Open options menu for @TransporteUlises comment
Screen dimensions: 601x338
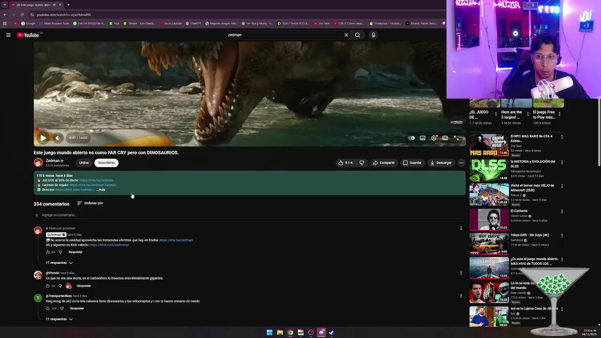pyautogui.click(x=461, y=296)
